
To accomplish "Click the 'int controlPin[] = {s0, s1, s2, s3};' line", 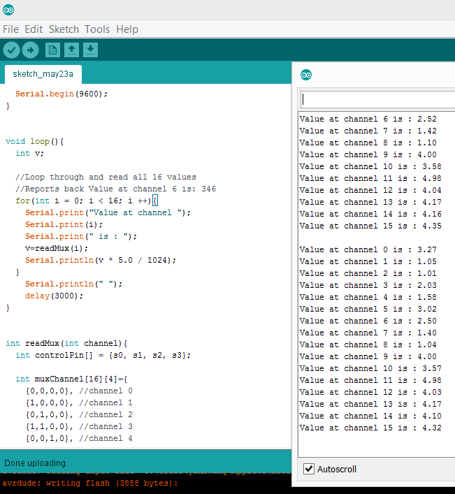I will coord(103,356).
